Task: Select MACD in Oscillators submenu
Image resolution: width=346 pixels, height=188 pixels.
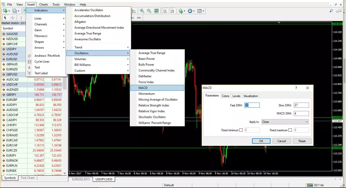Action: pyautogui.click(x=157, y=88)
